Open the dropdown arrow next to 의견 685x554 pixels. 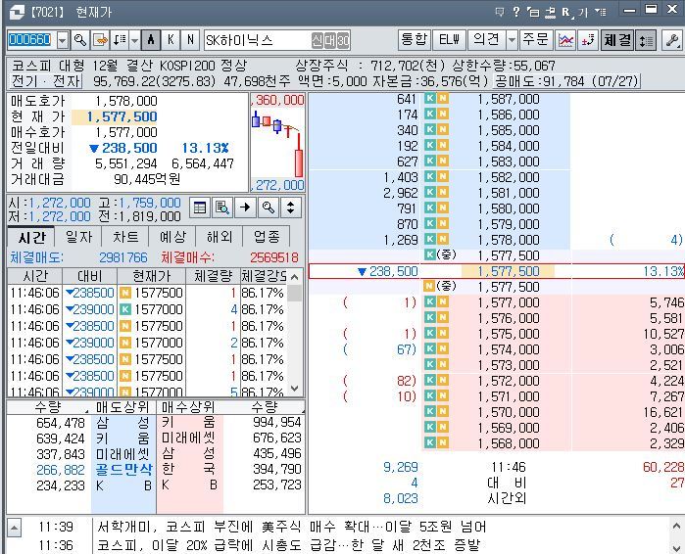[x=512, y=40]
